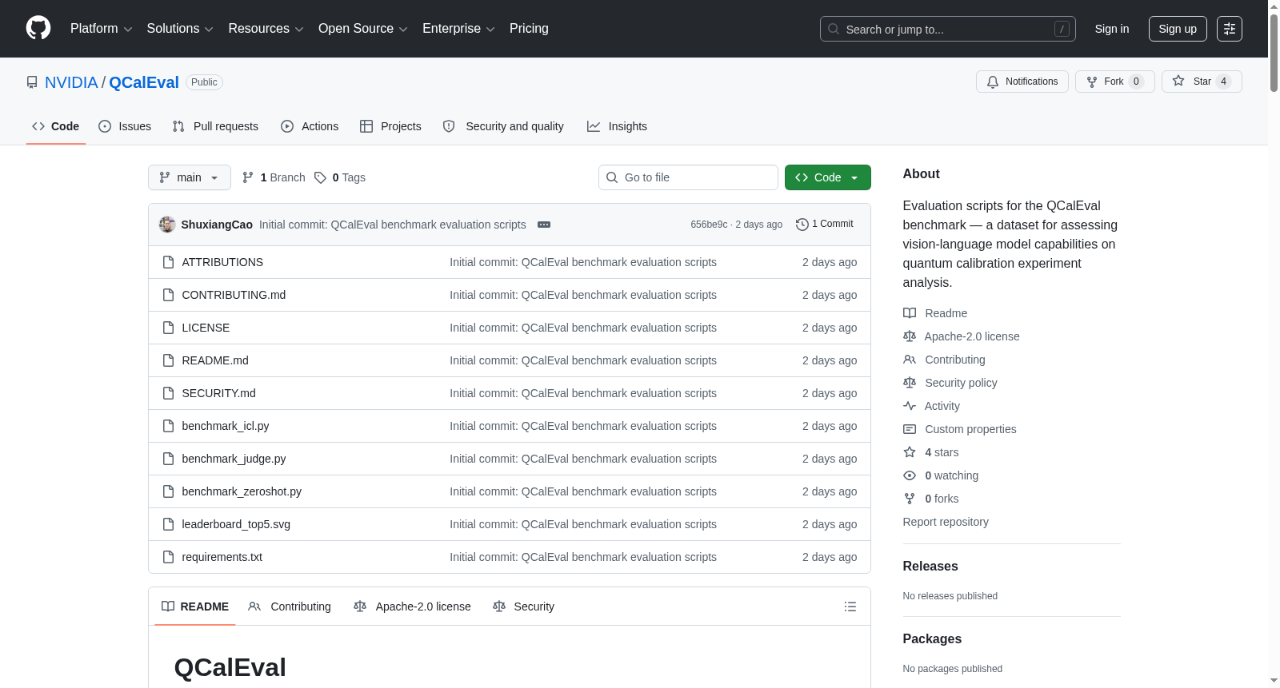This screenshot has height=688, width=1280.
Task: Expand the Enterprise menu
Action: pos(458,29)
